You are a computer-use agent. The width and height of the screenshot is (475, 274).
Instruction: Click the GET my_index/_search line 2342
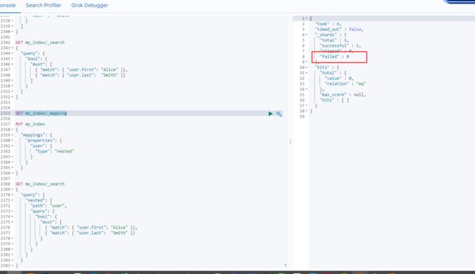click(40, 42)
